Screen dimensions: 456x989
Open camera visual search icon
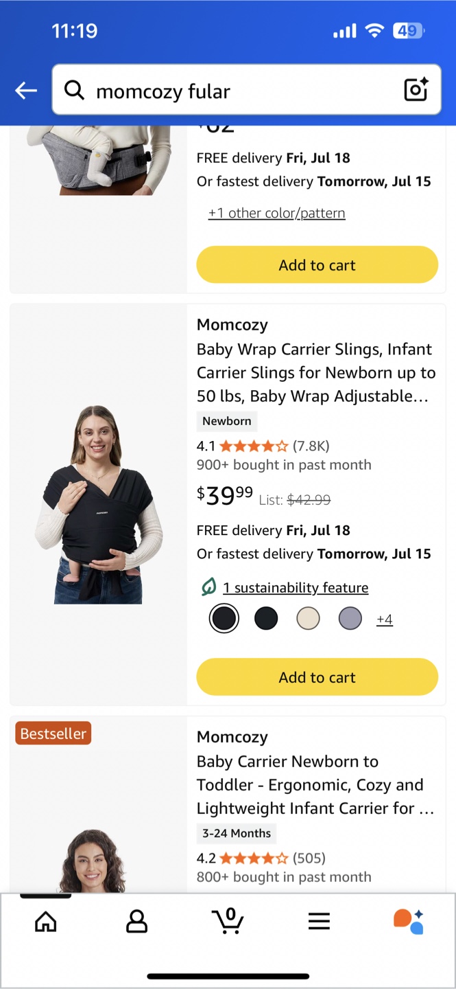(416, 90)
